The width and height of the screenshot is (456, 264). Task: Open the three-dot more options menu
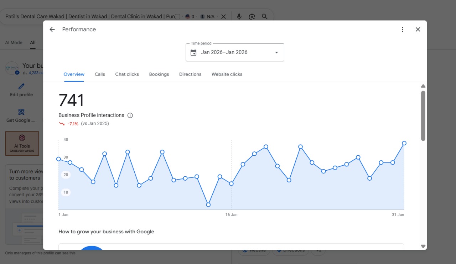pyautogui.click(x=403, y=30)
